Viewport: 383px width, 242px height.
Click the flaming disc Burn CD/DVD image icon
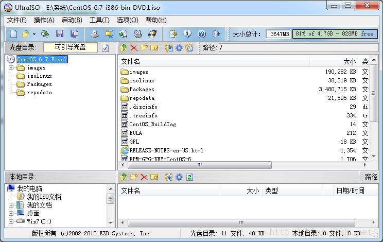coord(152,34)
